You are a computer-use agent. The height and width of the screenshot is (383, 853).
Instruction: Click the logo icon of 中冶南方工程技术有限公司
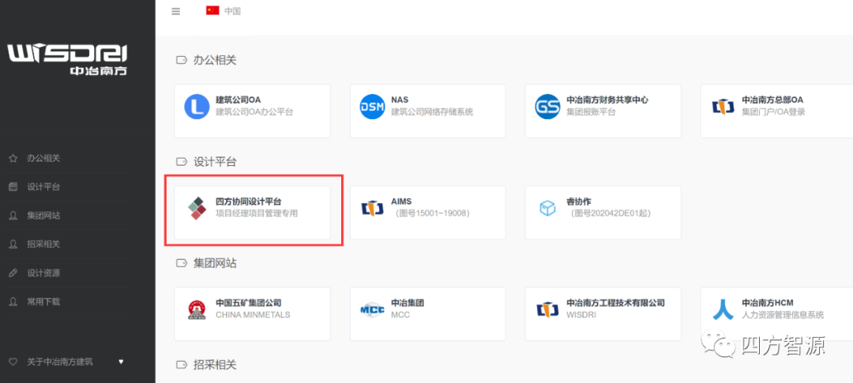[x=547, y=310]
